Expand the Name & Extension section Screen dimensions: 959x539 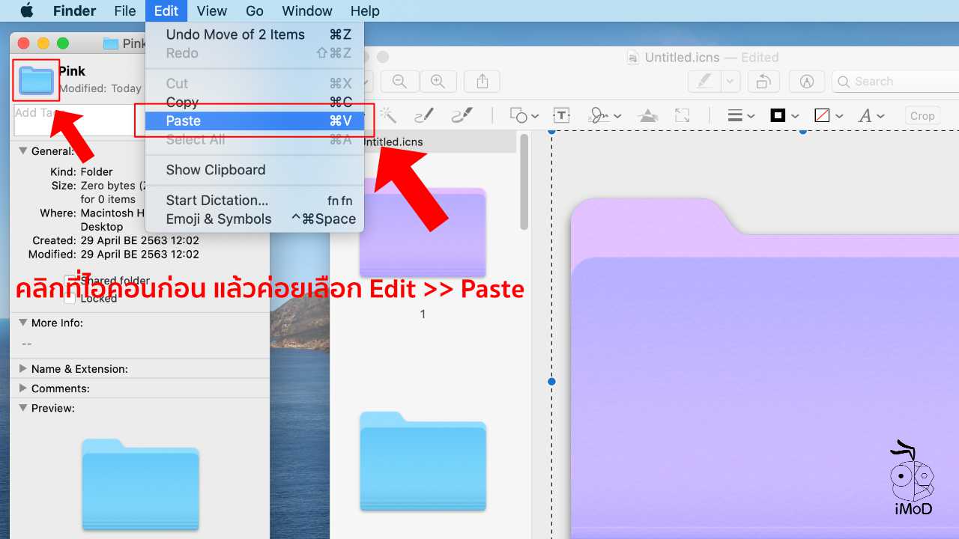(x=23, y=368)
